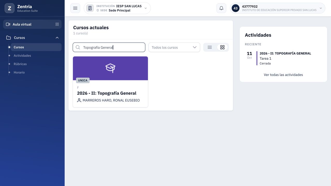Image resolution: width=331 pixels, height=186 pixels.
Task: Click the Cursos folder icon in sidebar
Action: [x=9, y=38]
